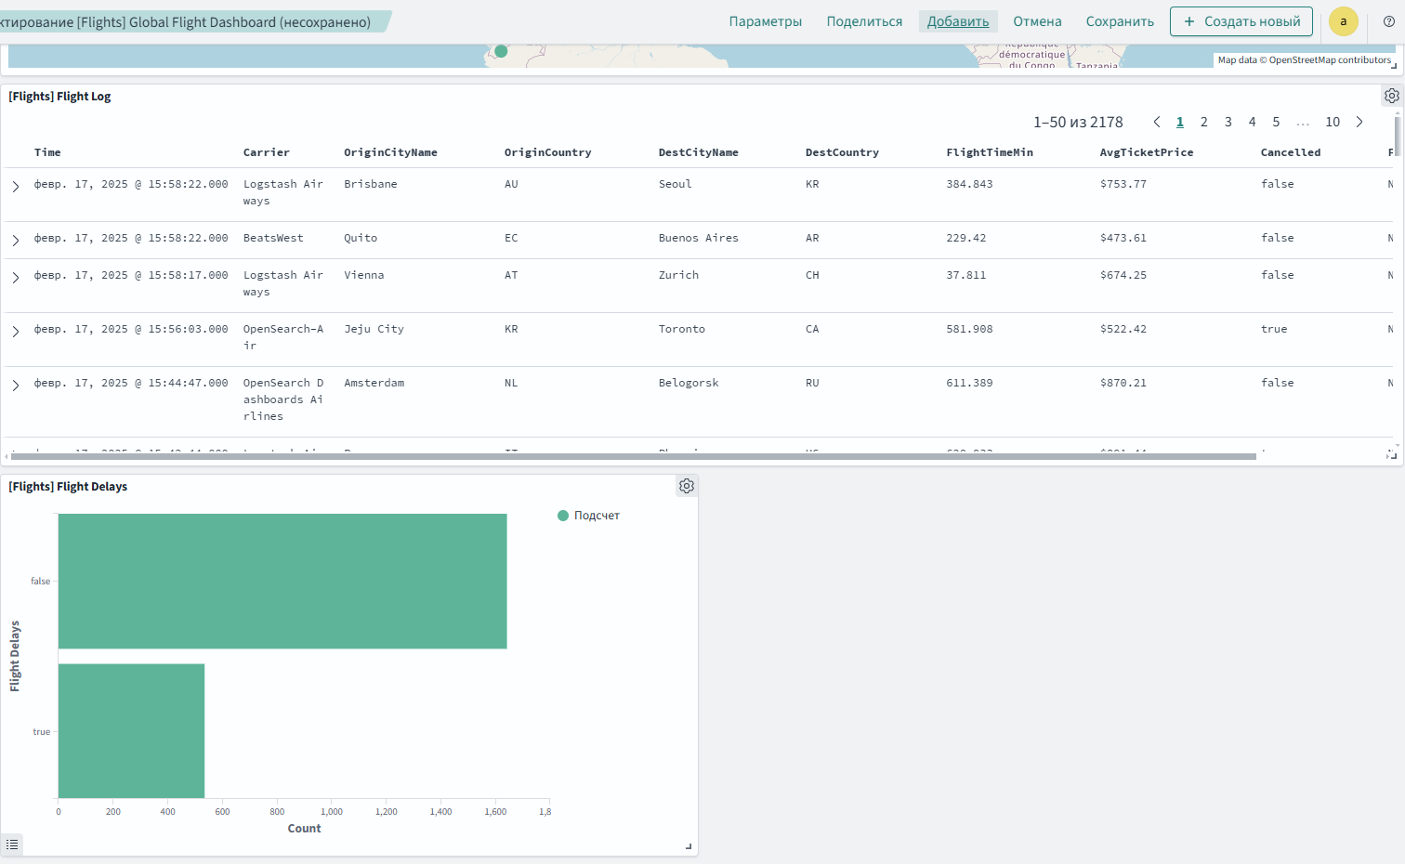This screenshot has width=1405, height=864.
Task: Expand the Jeju City to Toronto row
Action: pyautogui.click(x=16, y=332)
